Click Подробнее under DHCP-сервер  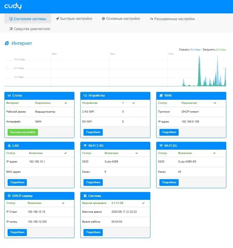(17, 233)
